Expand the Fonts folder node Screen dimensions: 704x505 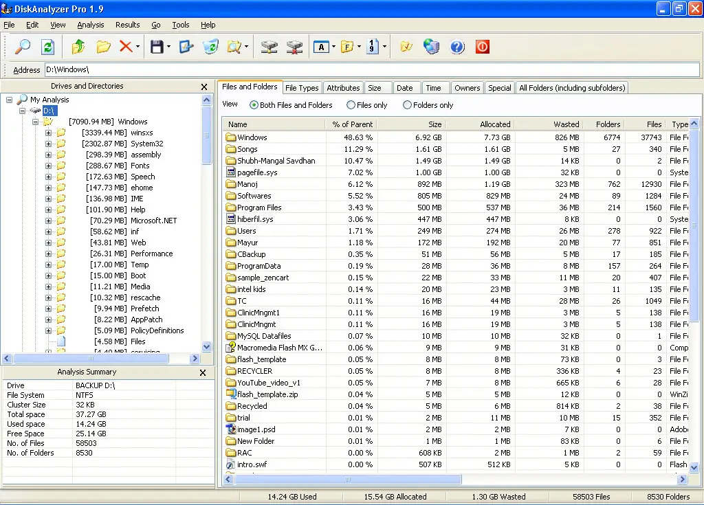pyautogui.click(x=49, y=166)
